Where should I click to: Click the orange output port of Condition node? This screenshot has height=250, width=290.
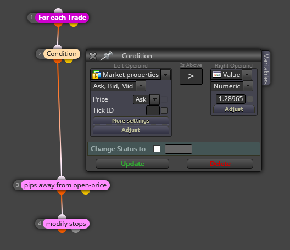pos(58,60)
